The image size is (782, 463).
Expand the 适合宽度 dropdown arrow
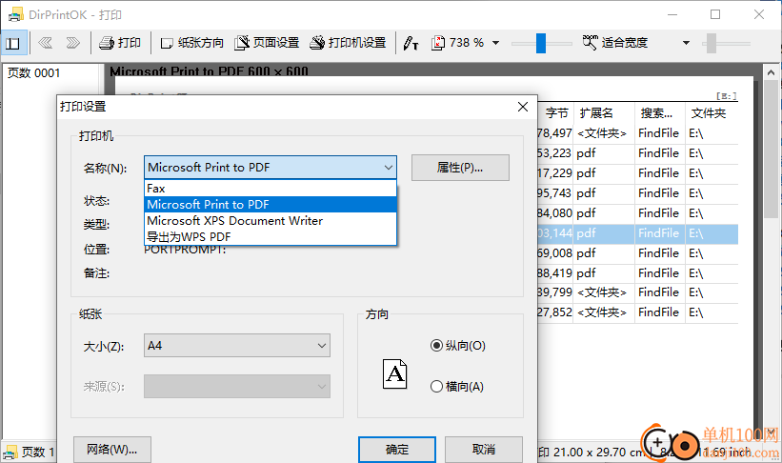click(686, 43)
